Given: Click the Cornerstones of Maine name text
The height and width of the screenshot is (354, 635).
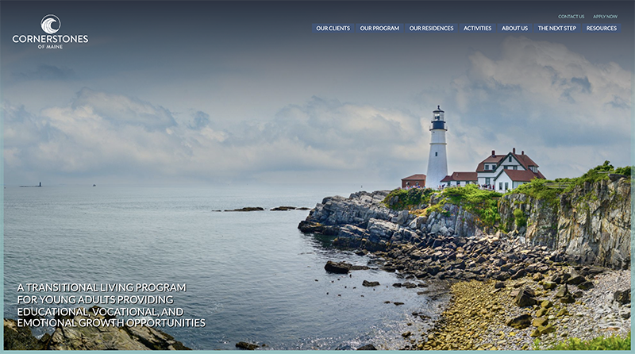Looking at the screenshot, I should coord(50,42).
